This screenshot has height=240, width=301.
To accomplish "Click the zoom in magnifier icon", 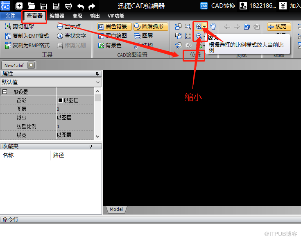I will click(199, 26).
